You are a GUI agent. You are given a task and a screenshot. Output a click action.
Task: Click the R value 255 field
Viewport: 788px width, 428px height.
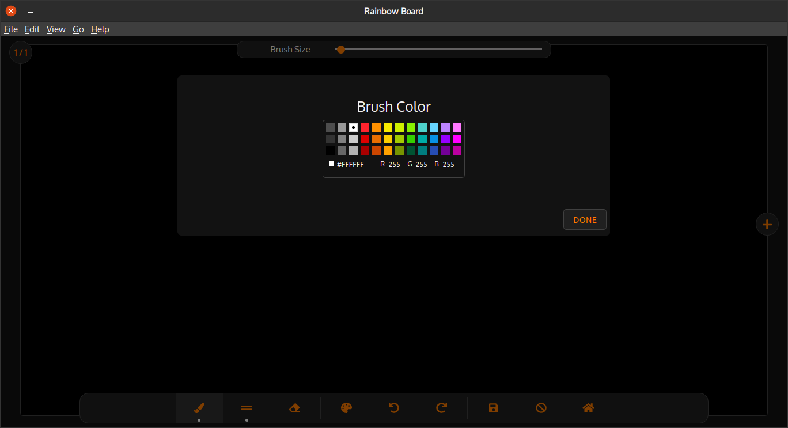point(394,165)
